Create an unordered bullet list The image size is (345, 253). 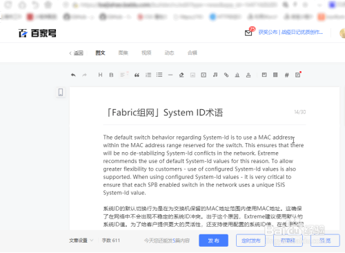click(159, 75)
